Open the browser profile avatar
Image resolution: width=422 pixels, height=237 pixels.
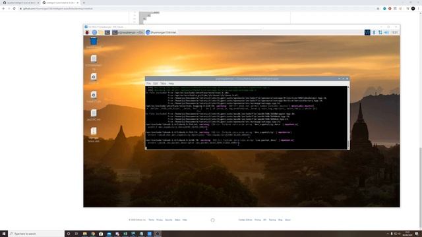coord(413,9)
